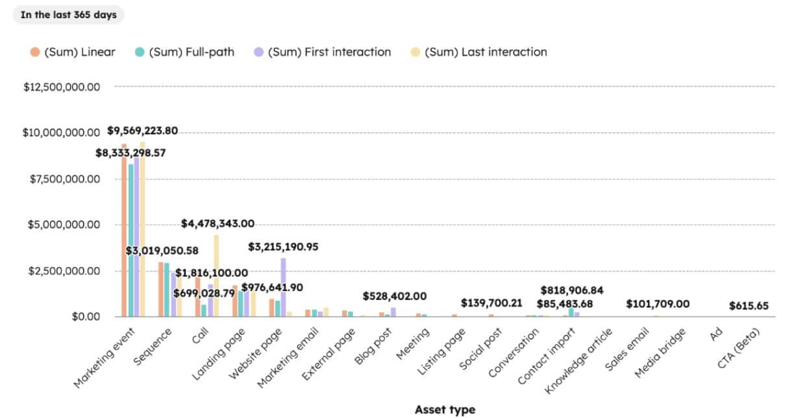Click the $101,709.00 data label

click(658, 303)
